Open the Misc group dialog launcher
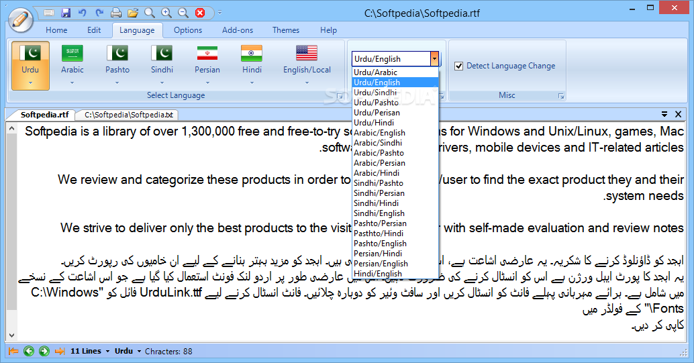694x363 pixels. [561, 96]
